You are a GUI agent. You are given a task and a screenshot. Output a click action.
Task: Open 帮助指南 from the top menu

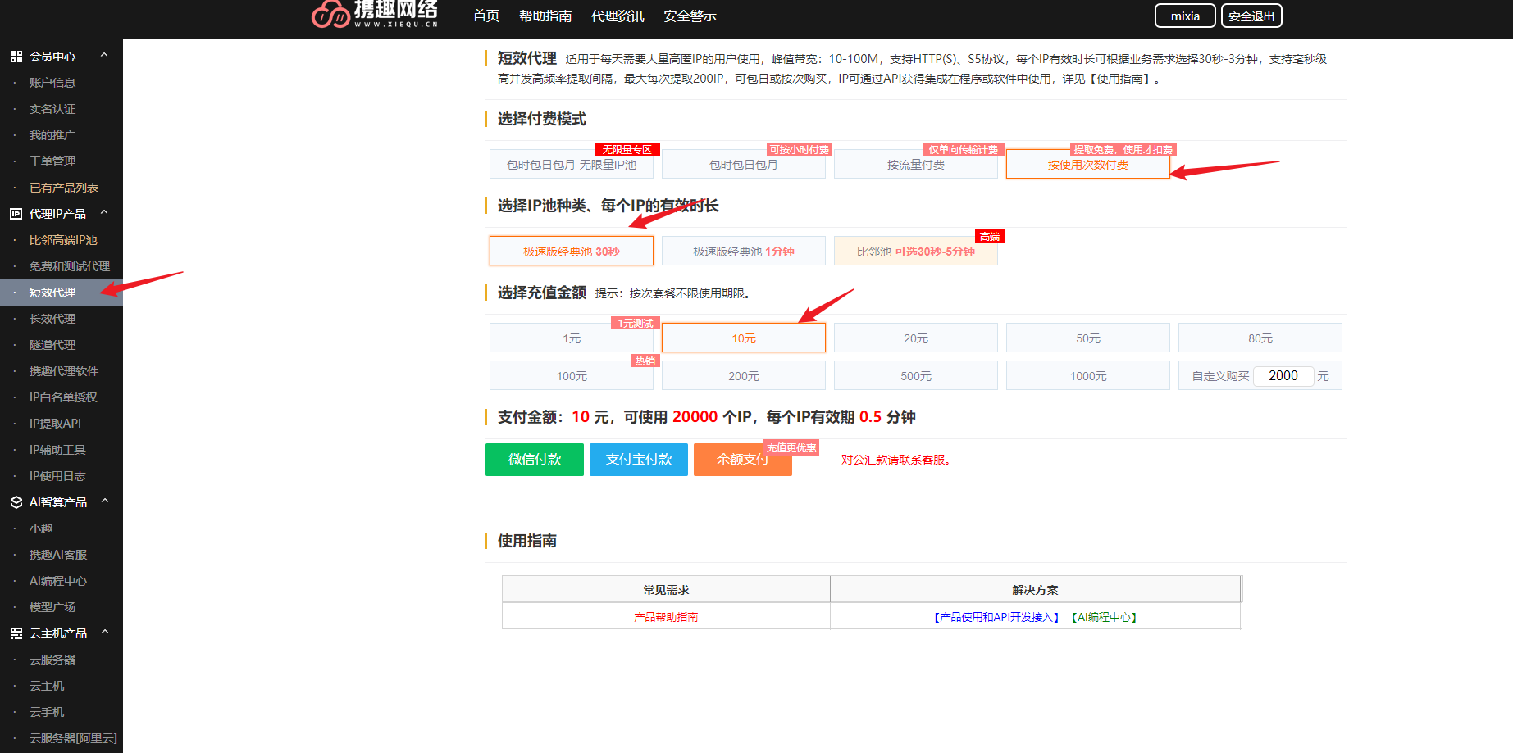(x=547, y=15)
